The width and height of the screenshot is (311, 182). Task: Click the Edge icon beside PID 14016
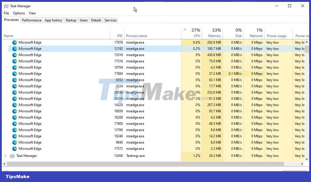pyautogui.click(x=14, y=98)
